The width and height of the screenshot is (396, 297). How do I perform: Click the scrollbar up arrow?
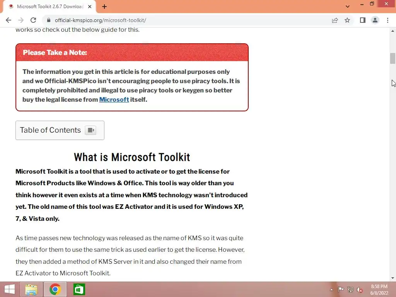tap(393, 31)
